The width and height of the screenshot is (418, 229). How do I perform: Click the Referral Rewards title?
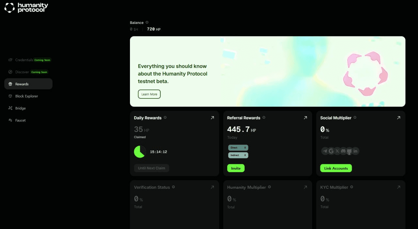coord(244,118)
